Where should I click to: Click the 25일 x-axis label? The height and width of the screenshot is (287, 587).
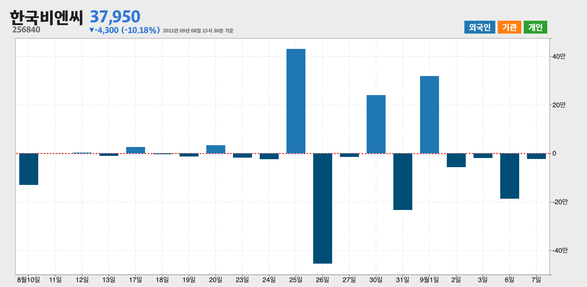(x=296, y=280)
